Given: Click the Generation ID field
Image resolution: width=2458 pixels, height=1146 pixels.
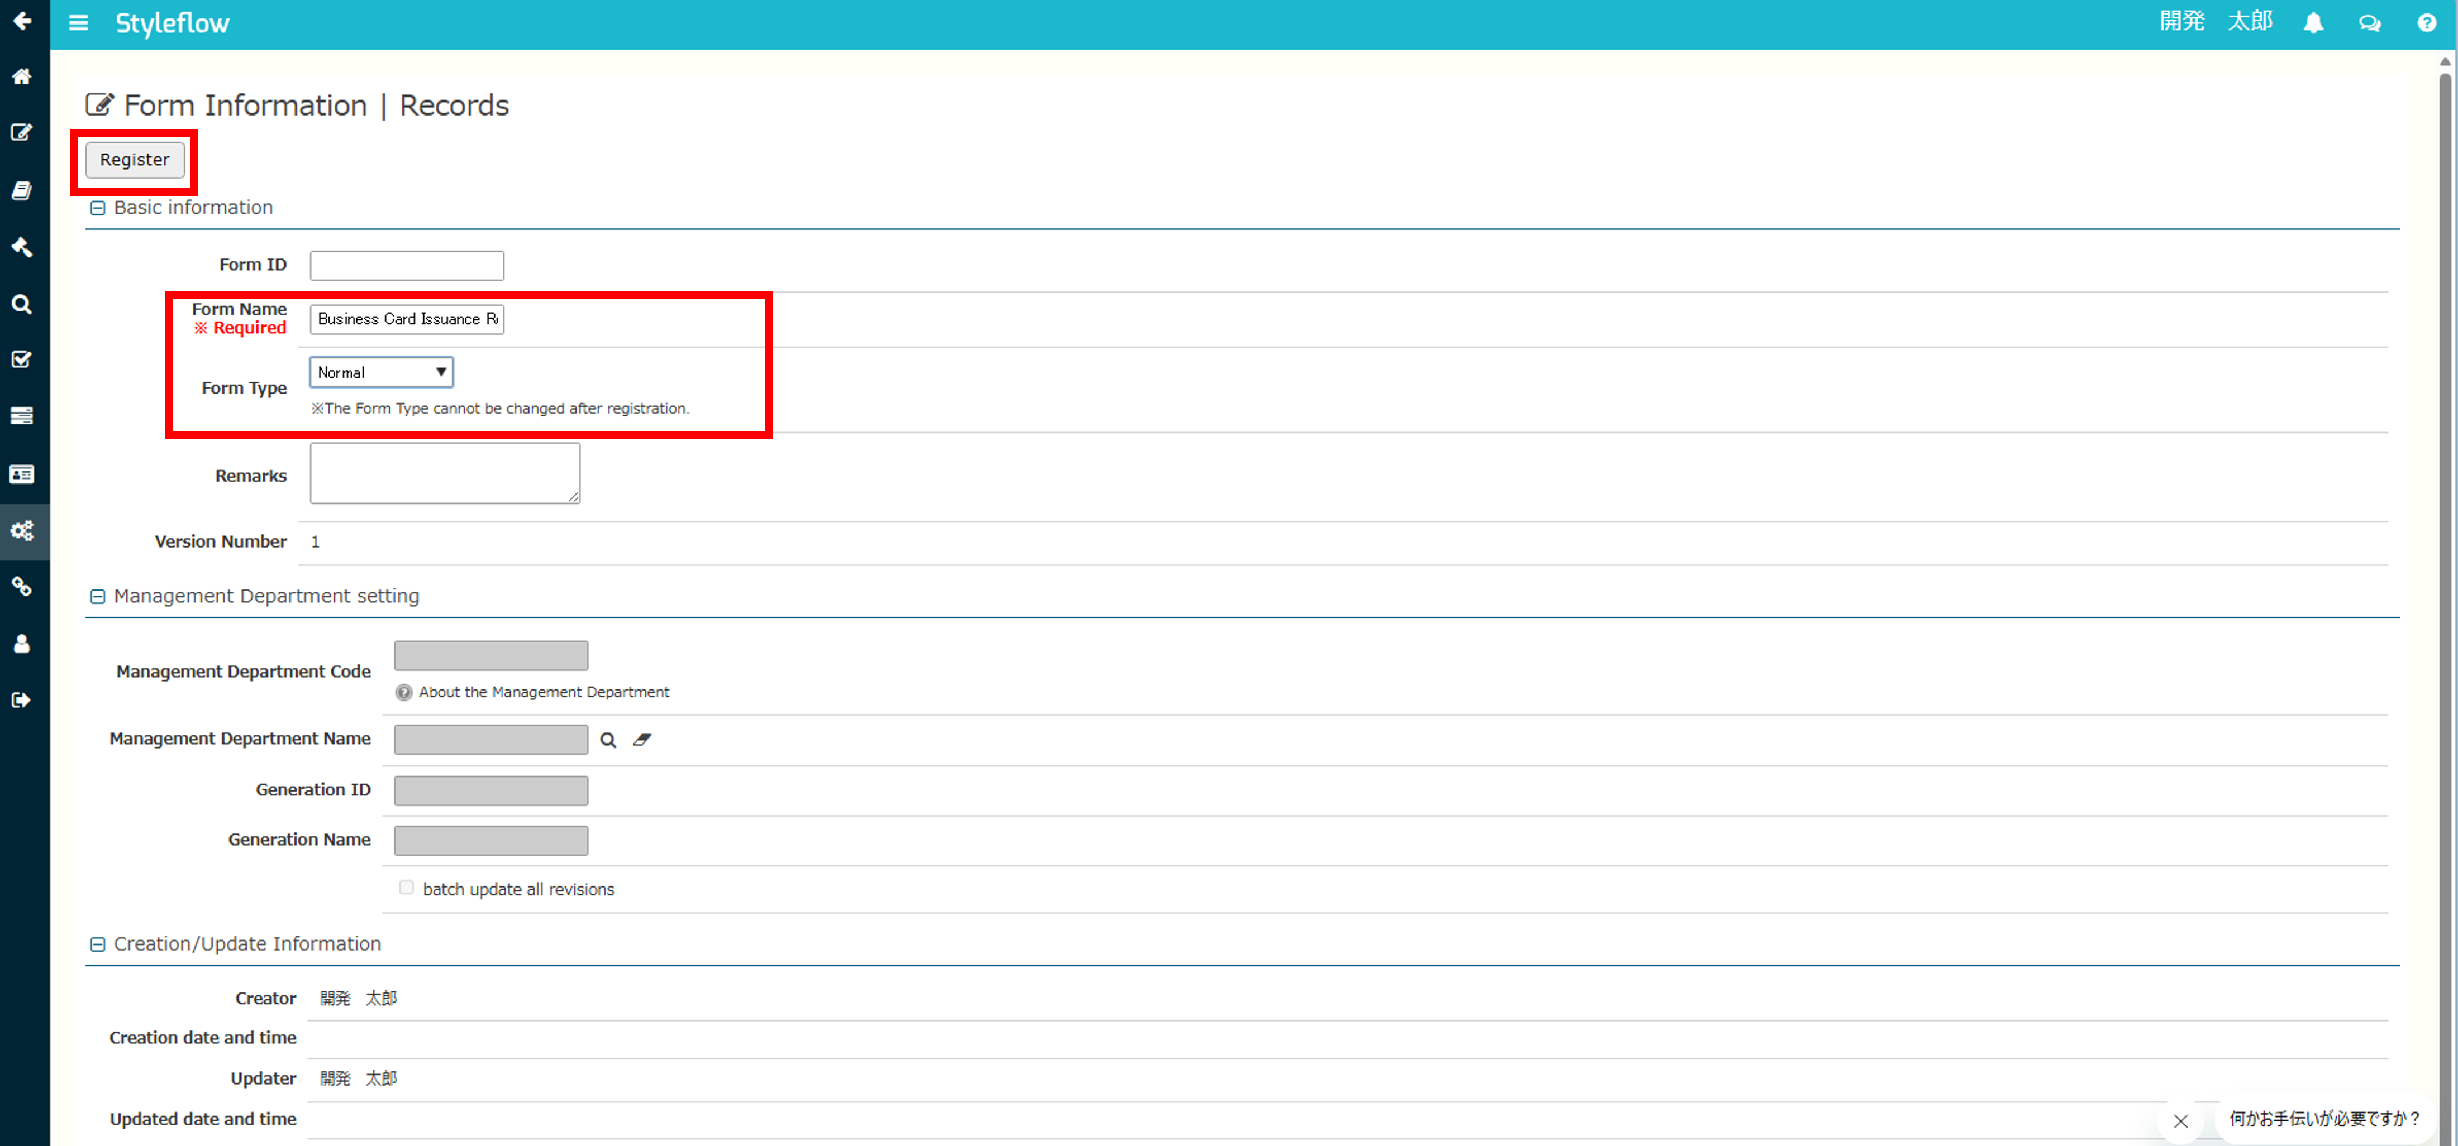Looking at the screenshot, I should coord(492,790).
